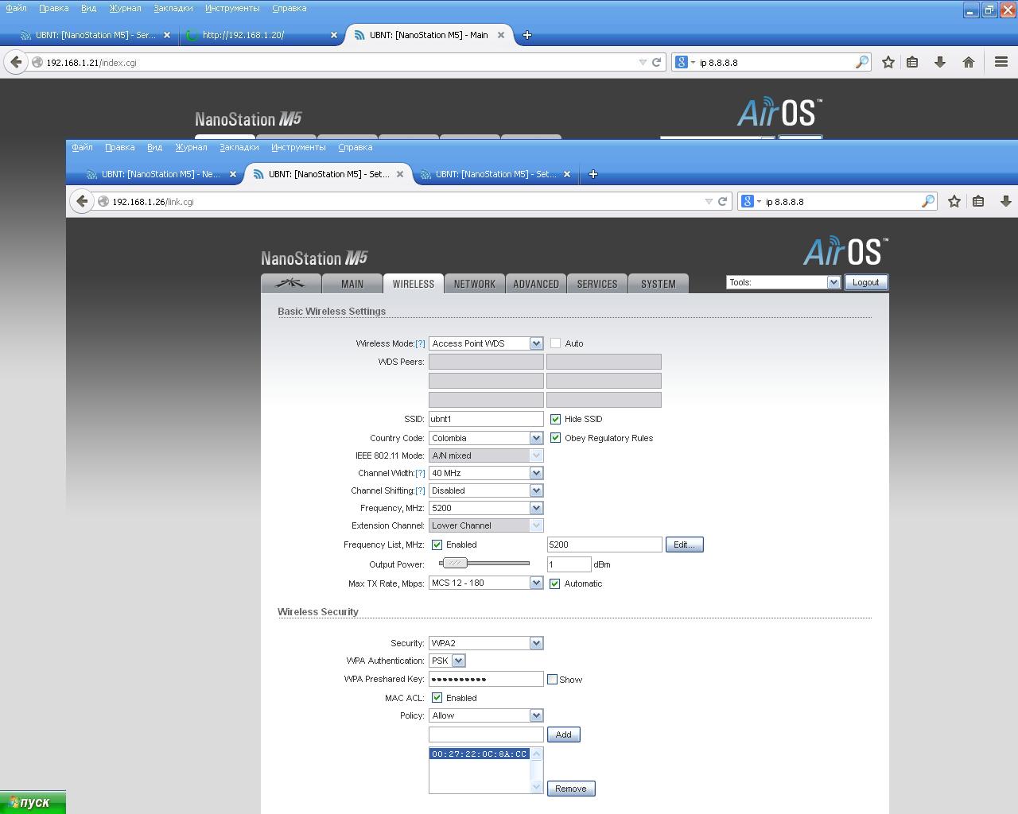This screenshot has height=814, width=1018.
Task: Reload the 192.168.1.26 page
Action: coord(722,201)
